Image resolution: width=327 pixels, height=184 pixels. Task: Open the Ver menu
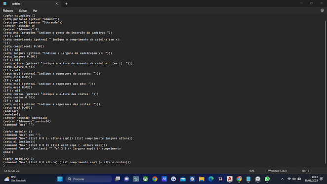pyautogui.click(x=35, y=11)
